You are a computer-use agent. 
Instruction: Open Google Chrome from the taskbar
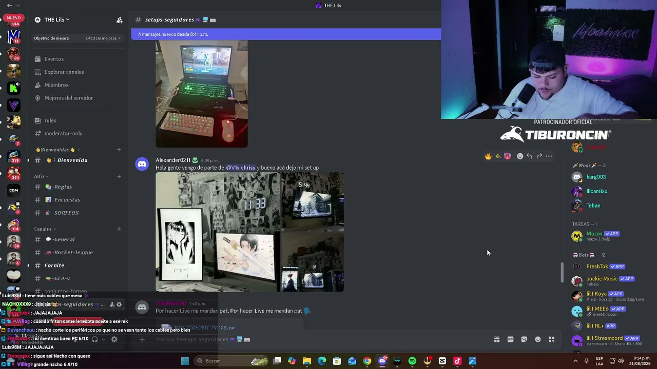pos(367,361)
